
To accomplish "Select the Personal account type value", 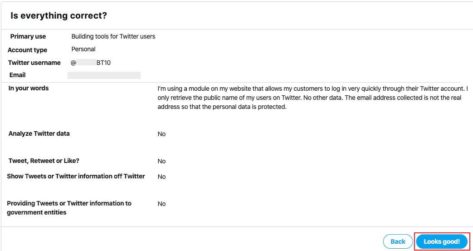I will [x=83, y=49].
